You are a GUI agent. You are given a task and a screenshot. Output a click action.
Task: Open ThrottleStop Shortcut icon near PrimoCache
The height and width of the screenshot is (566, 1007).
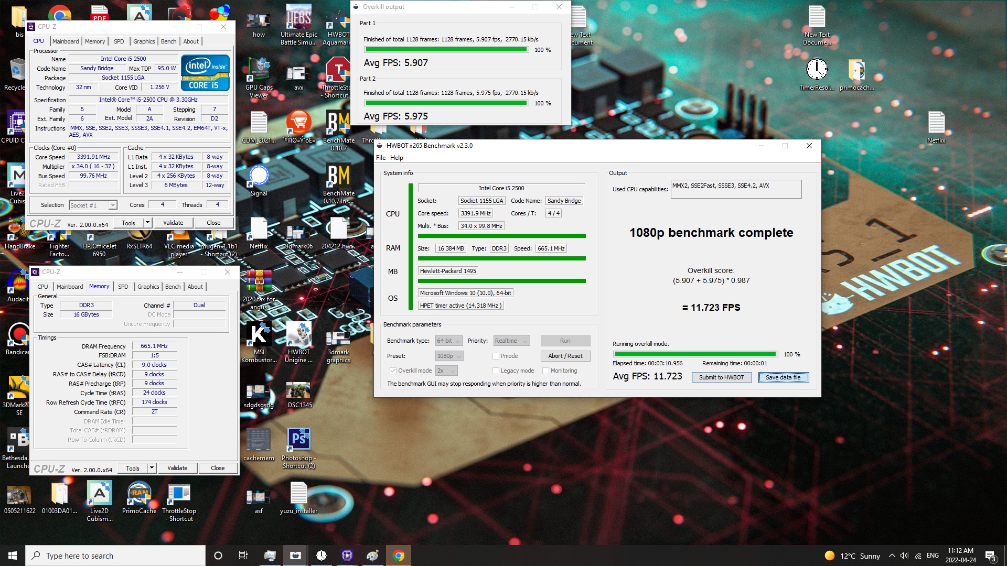(179, 502)
